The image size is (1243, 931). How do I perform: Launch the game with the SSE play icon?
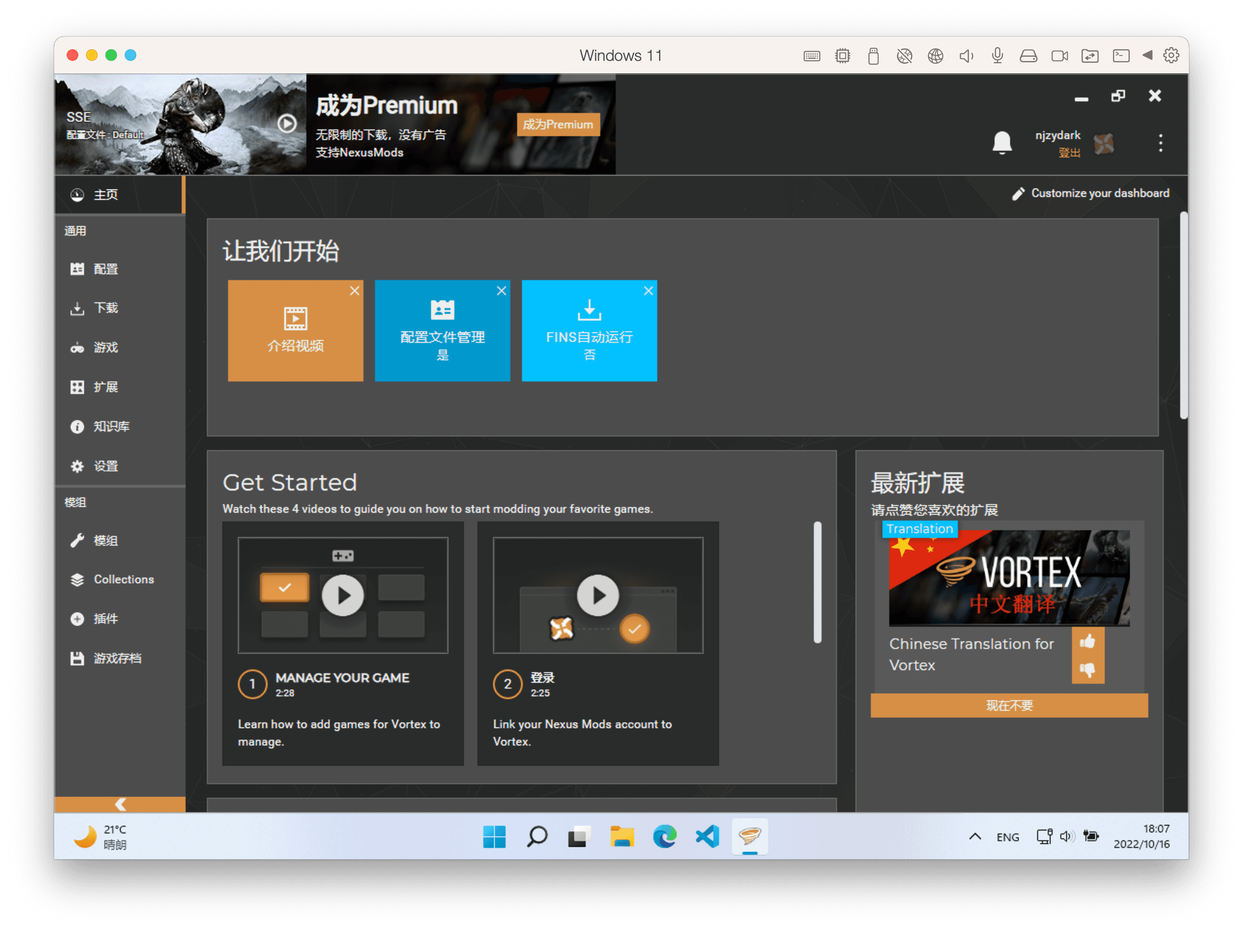287,123
